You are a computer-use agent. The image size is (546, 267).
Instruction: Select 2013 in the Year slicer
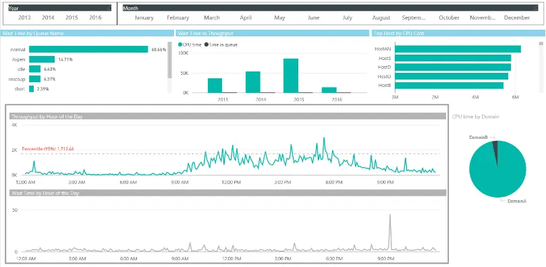click(x=24, y=18)
